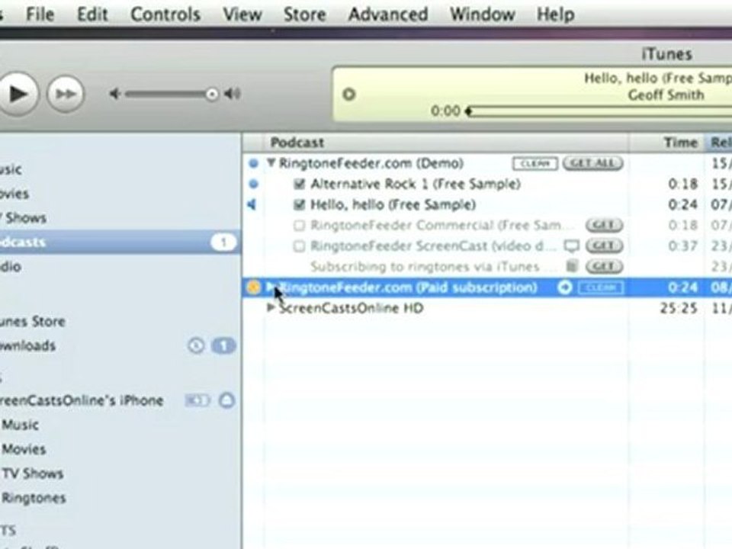Click CLEAN badge on RingtoneFeeder Demo row

[535, 163]
